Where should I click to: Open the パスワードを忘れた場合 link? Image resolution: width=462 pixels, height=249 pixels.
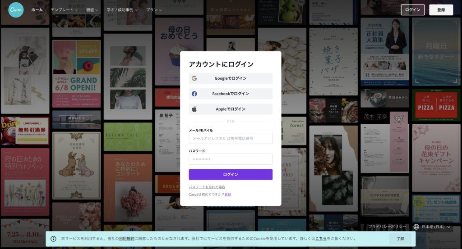(x=207, y=187)
